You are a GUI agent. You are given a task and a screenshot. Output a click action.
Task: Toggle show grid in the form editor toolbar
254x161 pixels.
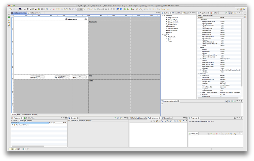(x=78, y=9)
